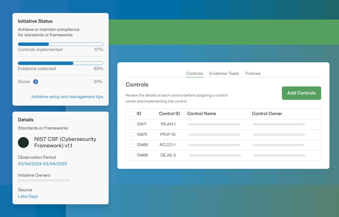This screenshot has width=339, height=217.
Task: Select the active Controls tab
Action: 194,73
